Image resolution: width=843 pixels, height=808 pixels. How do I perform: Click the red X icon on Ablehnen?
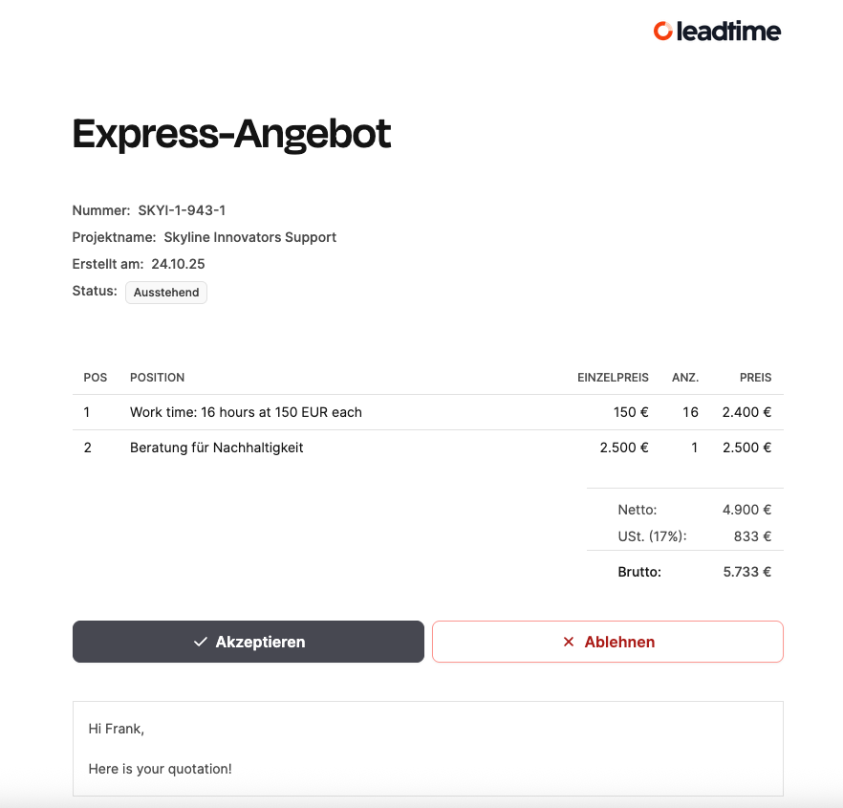pyautogui.click(x=569, y=642)
